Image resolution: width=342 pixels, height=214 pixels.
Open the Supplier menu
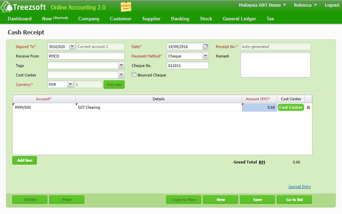[151, 19]
